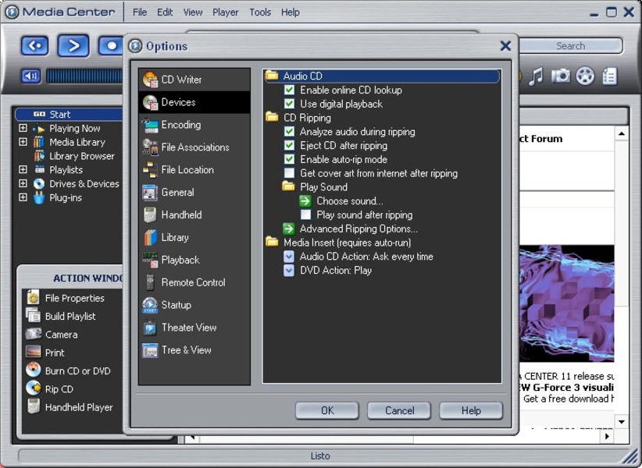The image size is (642, 468).
Task: Uncheck Eject CD after ripping
Action: 290,146
